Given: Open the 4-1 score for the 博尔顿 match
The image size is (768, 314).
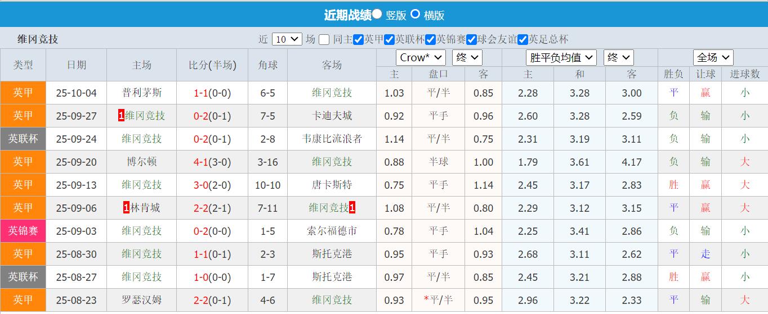Looking at the screenshot, I should [x=200, y=162].
